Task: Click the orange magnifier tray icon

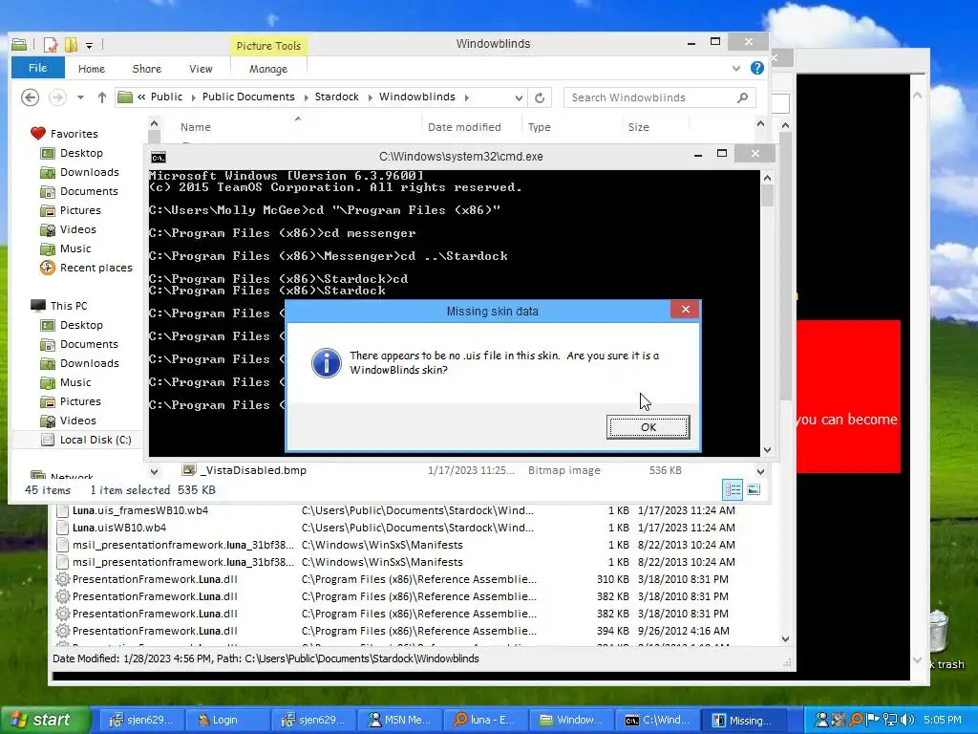Action: [x=856, y=721]
